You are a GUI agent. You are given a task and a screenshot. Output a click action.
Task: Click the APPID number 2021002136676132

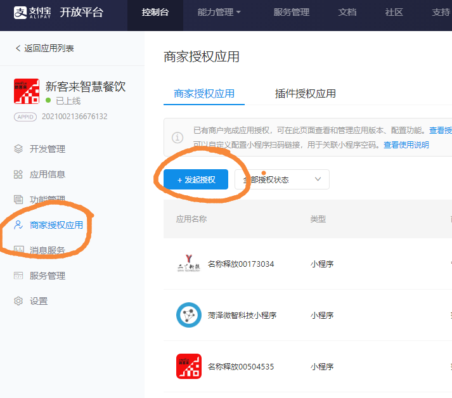75,117
